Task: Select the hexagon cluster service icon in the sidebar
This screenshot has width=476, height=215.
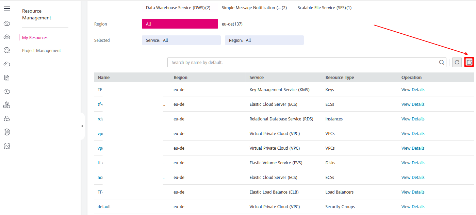Action: [x=7, y=105]
